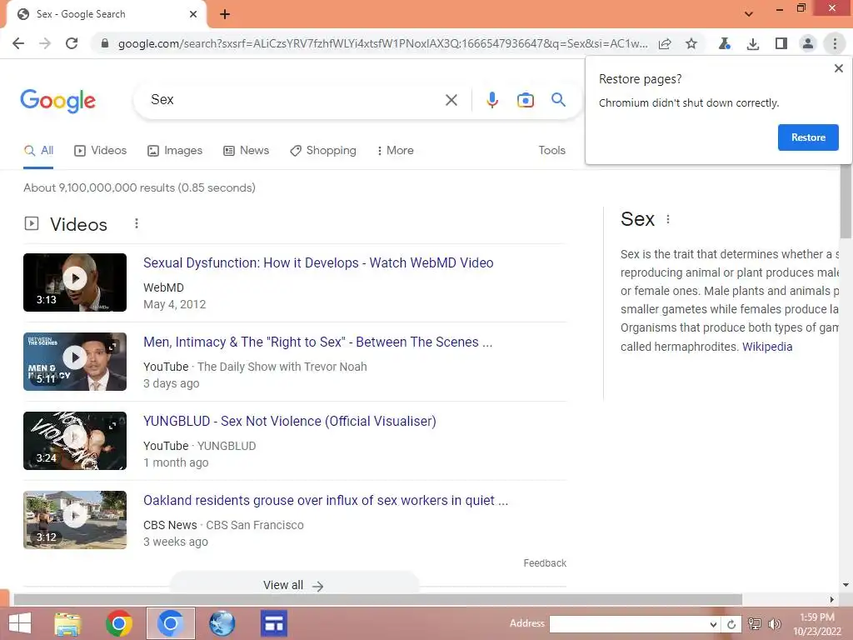Click the volume speaker tray icon
This screenshot has height=640, width=853.
tap(775, 624)
